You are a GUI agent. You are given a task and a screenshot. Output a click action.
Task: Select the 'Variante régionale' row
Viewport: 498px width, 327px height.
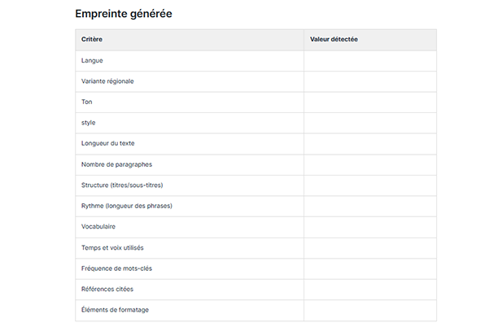click(256, 81)
